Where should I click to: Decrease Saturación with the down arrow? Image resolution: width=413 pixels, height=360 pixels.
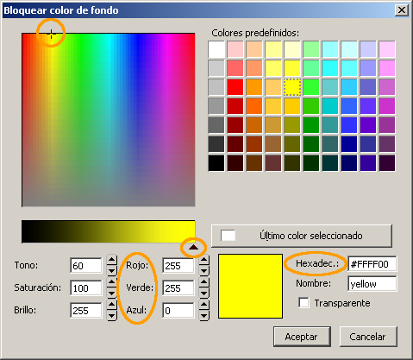pos(112,293)
